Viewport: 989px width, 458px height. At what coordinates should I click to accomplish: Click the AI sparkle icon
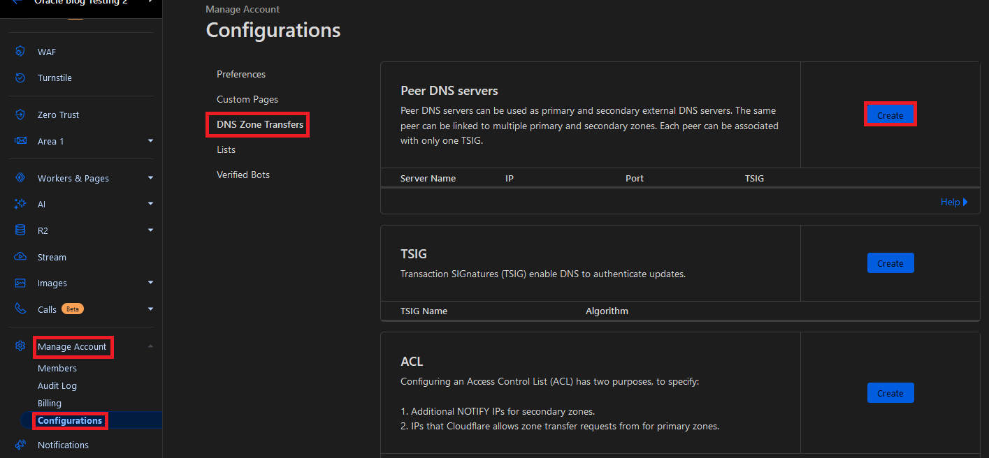pyautogui.click(x=20, y=204)
